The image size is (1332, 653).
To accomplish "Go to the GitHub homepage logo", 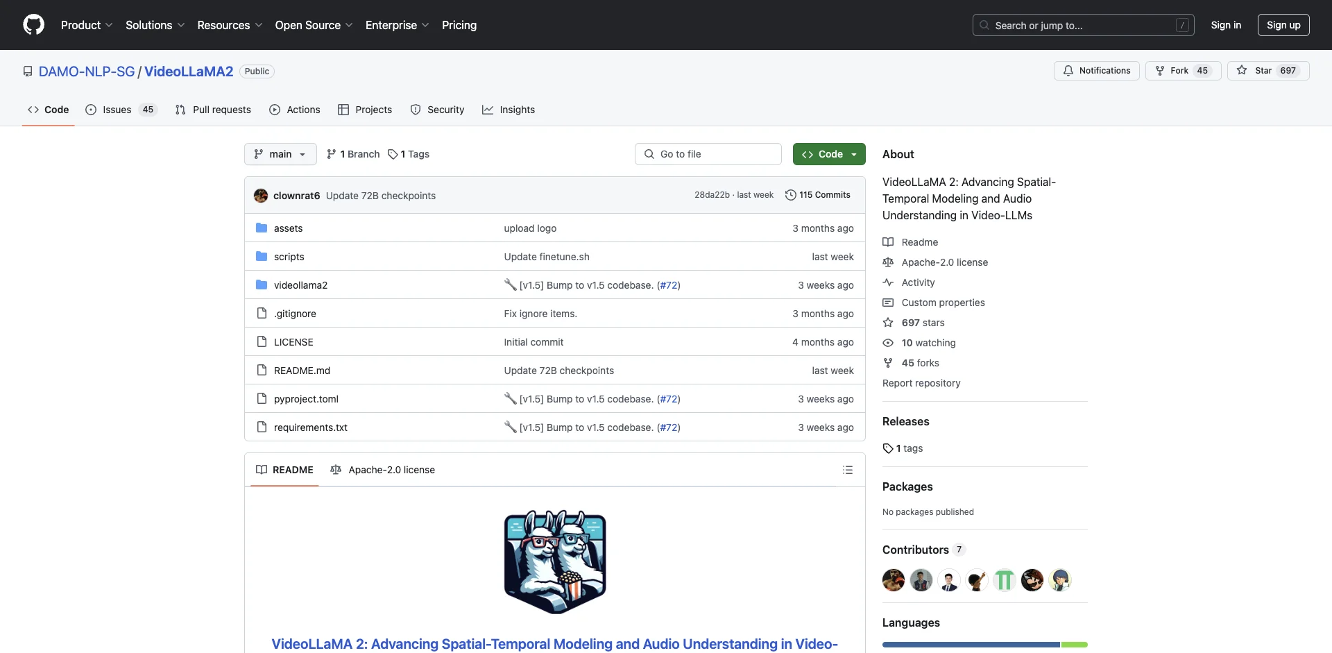I will 33,25.
